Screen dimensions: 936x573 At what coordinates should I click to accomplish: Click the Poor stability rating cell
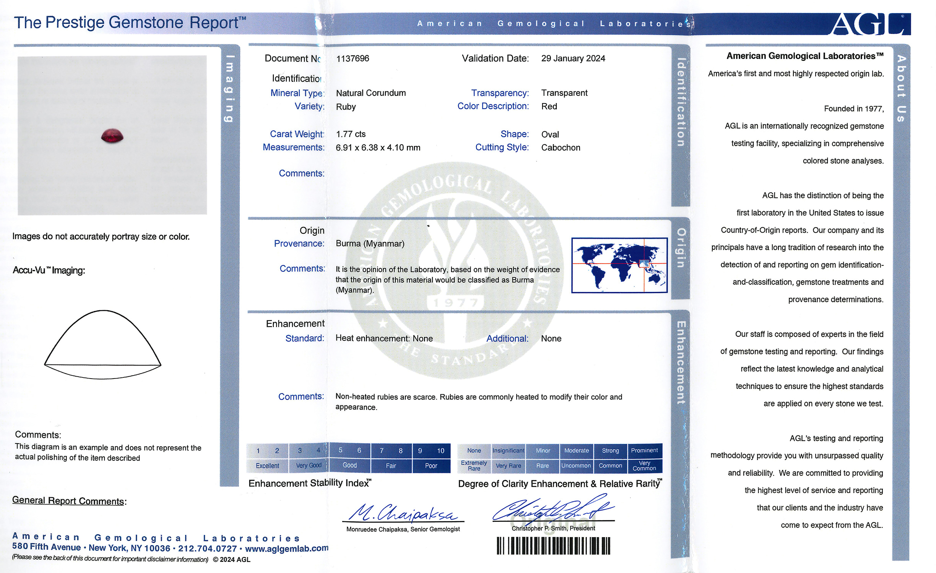[431, 466]
